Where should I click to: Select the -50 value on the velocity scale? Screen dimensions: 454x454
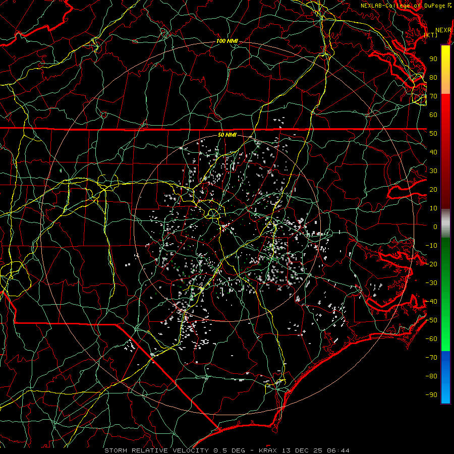tap(431, 320)
